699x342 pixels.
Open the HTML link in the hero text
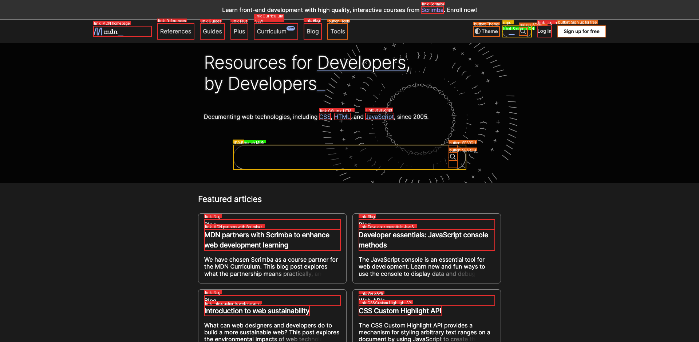(342, 117)
